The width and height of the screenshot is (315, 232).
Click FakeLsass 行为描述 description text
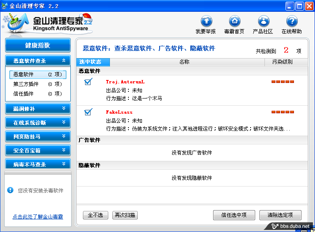coord(198,129)
